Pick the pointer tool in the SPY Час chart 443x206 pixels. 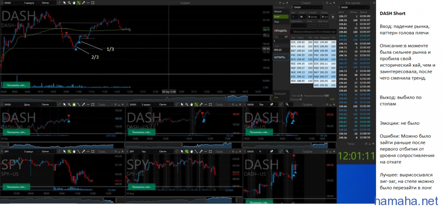pos(182,151)
